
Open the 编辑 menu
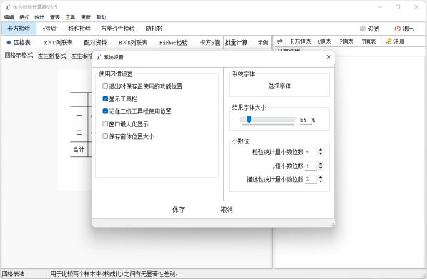9,17
